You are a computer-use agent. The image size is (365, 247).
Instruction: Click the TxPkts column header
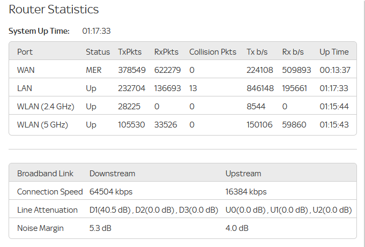point(130,51)
